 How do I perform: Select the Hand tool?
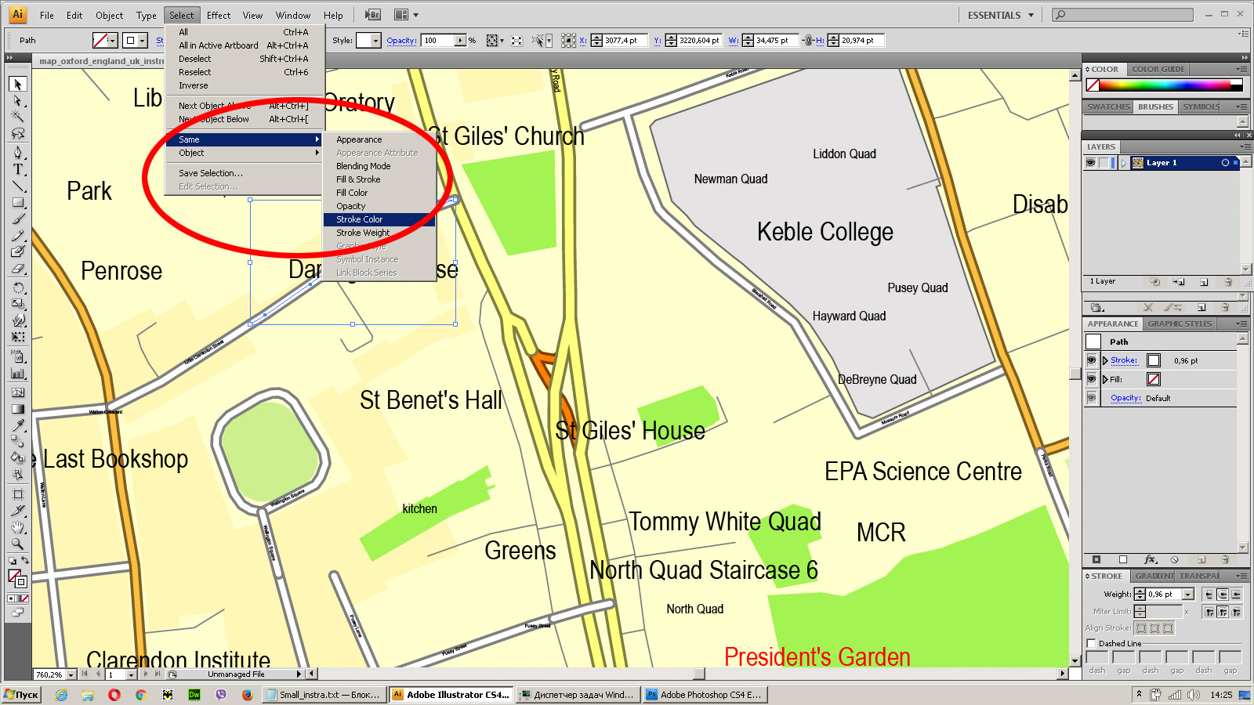(18, 527)
